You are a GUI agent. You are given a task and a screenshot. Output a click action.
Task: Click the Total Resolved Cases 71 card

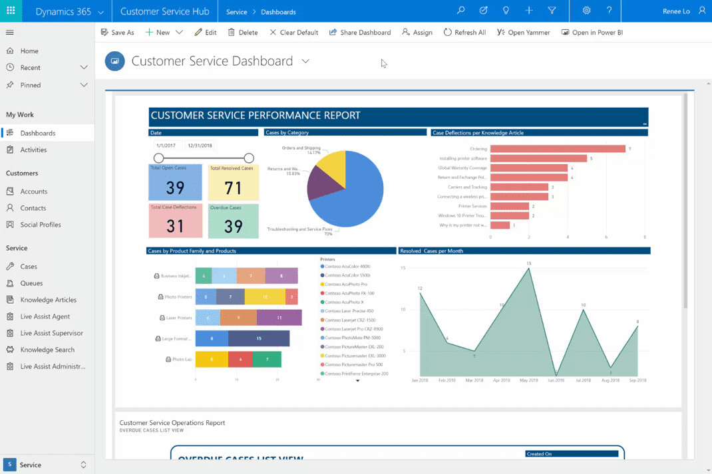234,182
